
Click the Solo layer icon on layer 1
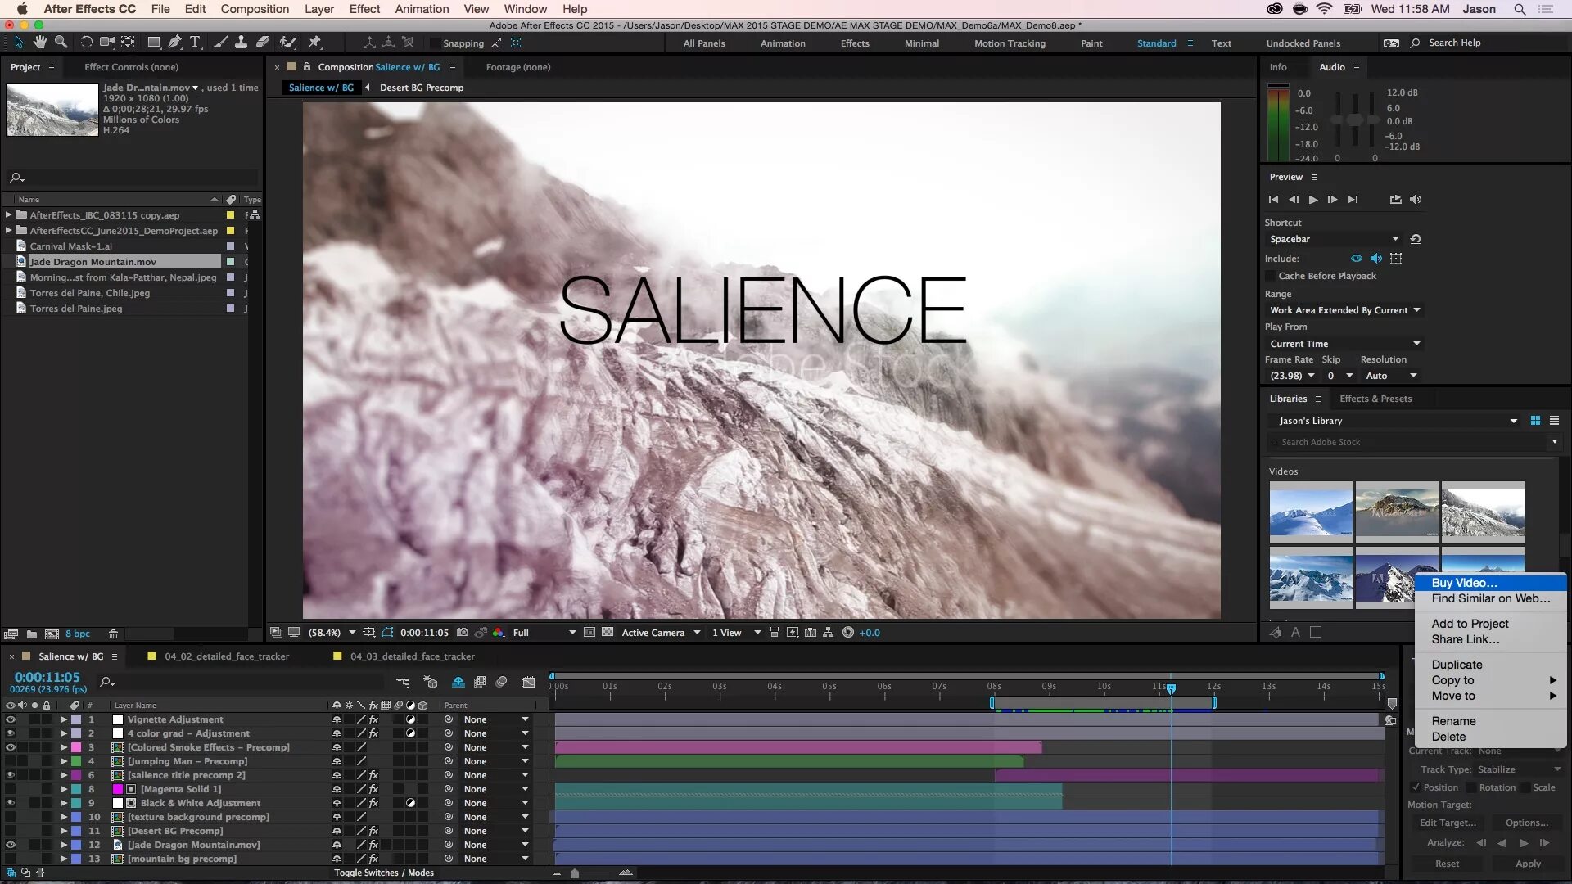(x=36, y=719)
